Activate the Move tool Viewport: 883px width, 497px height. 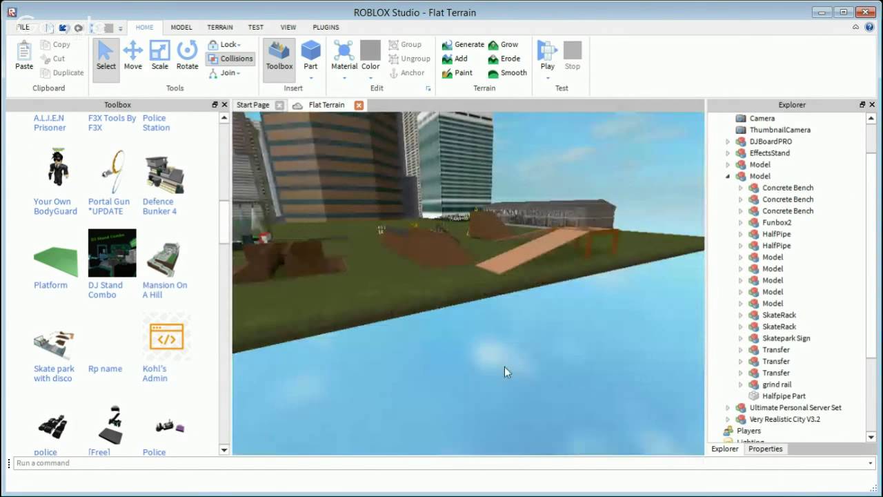(x=132, y=57)
